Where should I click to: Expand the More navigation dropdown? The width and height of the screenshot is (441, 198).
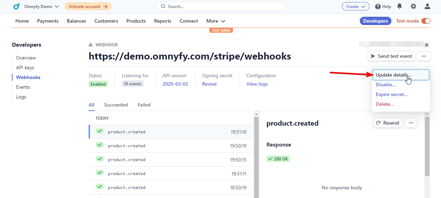pyautogui.click(x=216, y=21)
